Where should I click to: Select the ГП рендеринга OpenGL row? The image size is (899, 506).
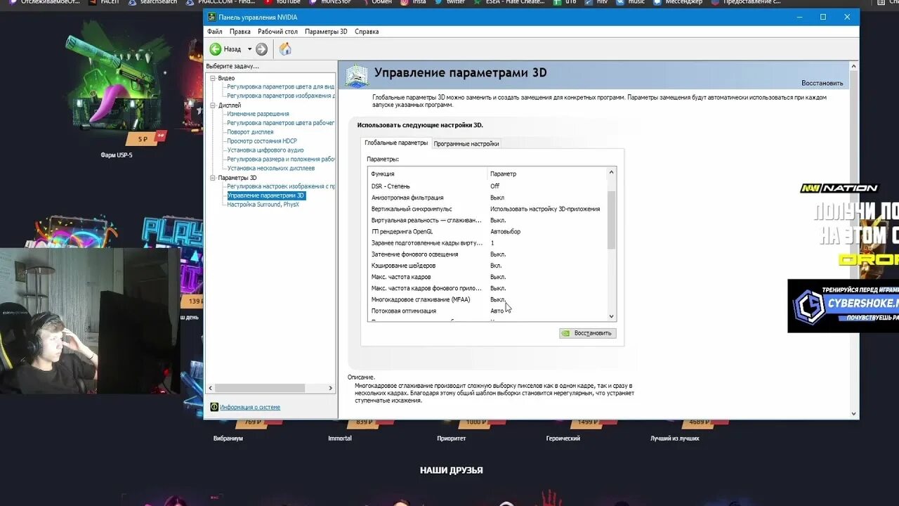click(487, 231)
